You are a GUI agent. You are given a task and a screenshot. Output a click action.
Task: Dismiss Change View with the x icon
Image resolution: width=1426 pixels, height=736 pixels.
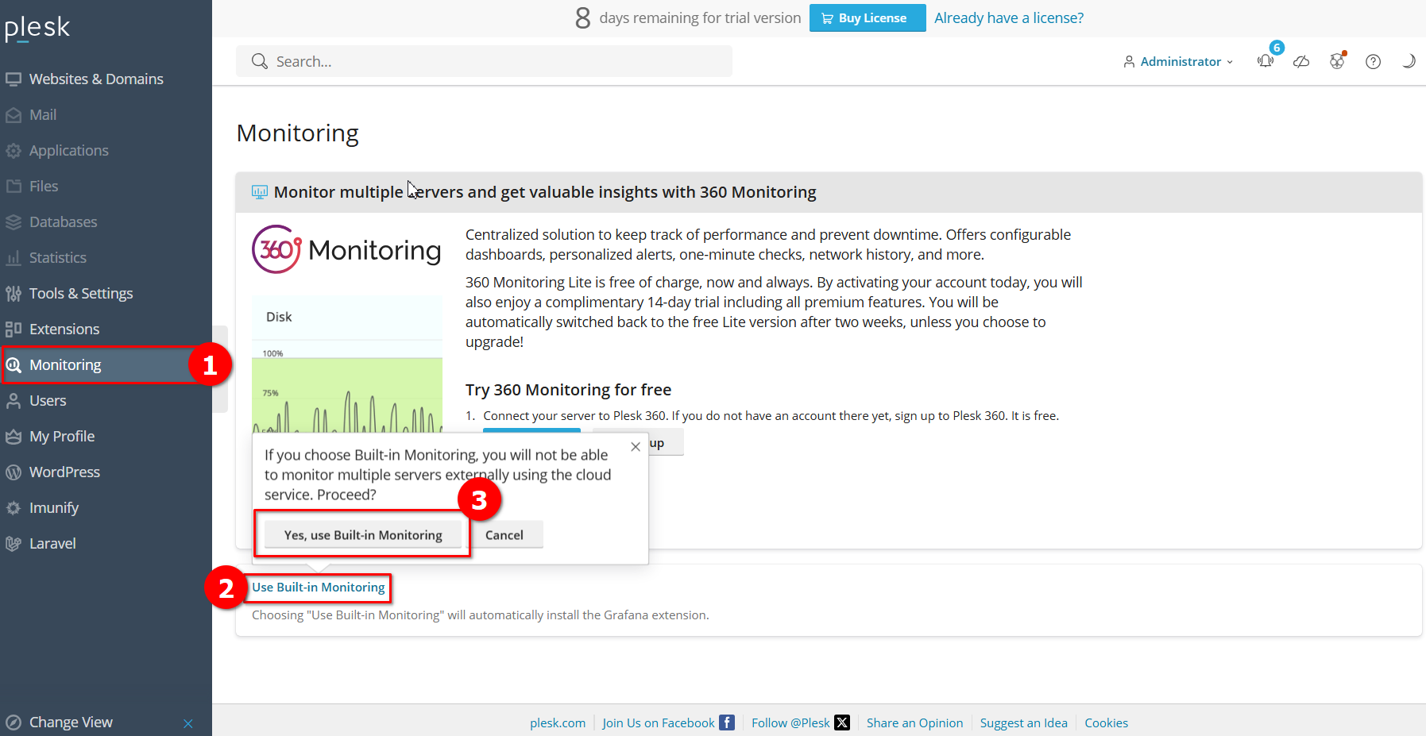click(188, 723)
